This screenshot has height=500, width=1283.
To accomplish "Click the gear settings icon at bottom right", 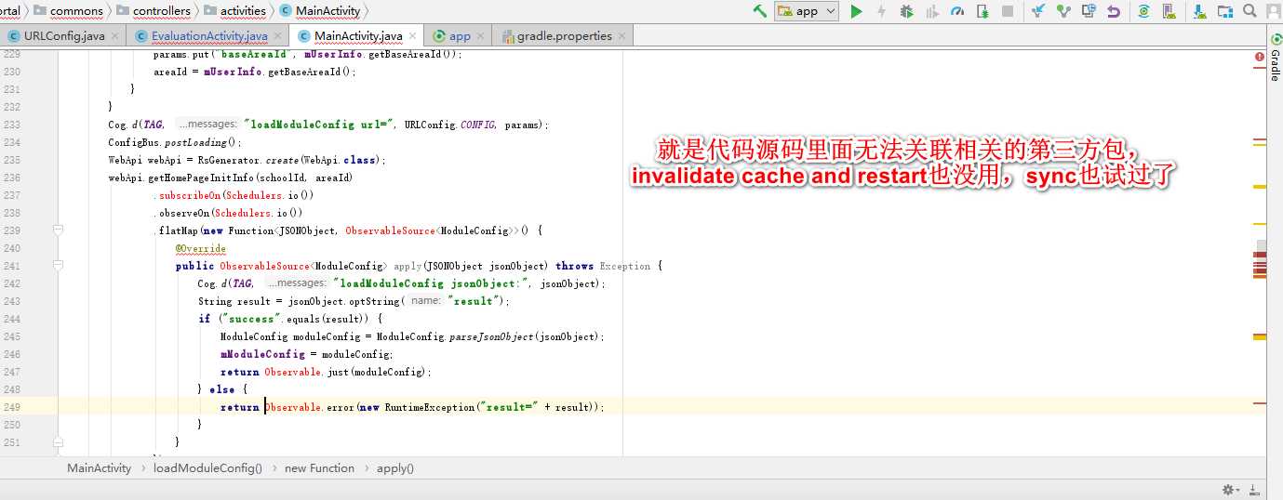I will [x=1230, y=490].
